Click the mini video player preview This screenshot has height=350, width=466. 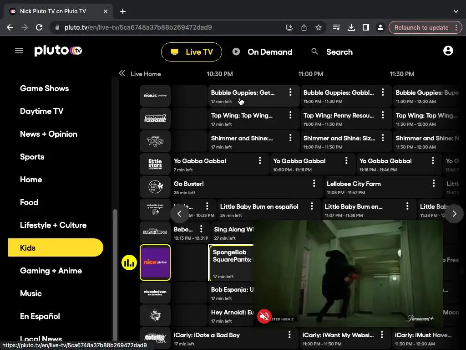pyautogui.click(x=348, y=274)
